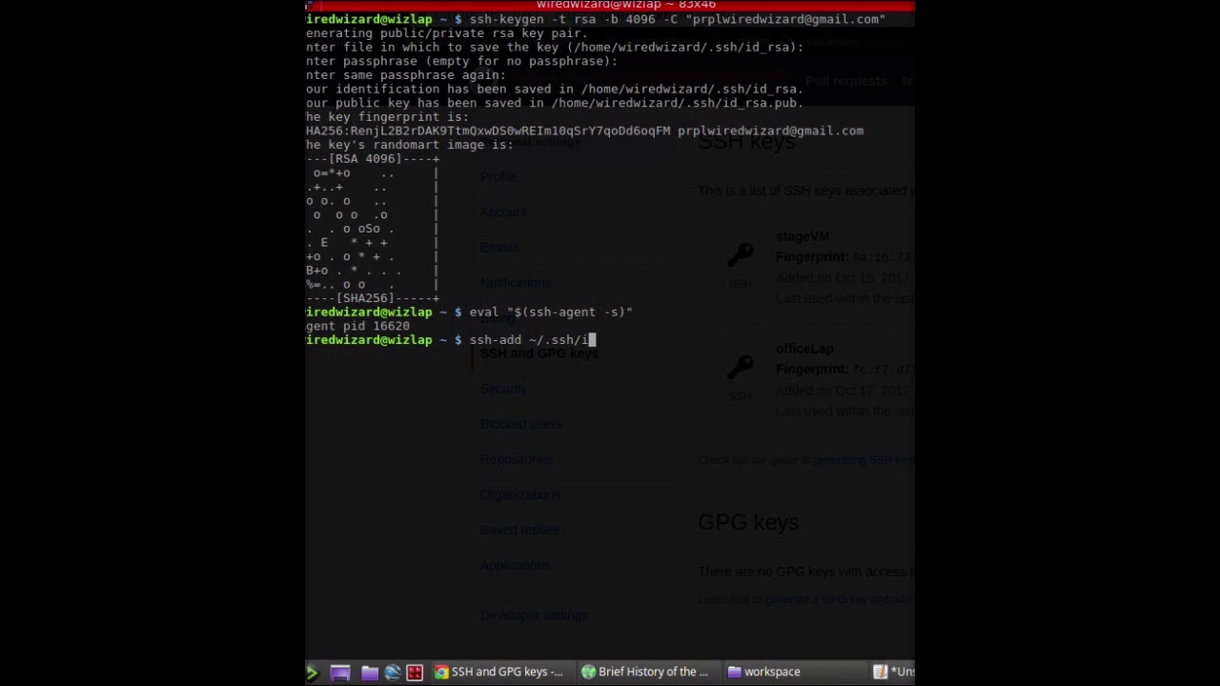Open the red terminal launcher icon in taskbar
This screenshot has height=686, width=1220.
(x=415, y=673)
